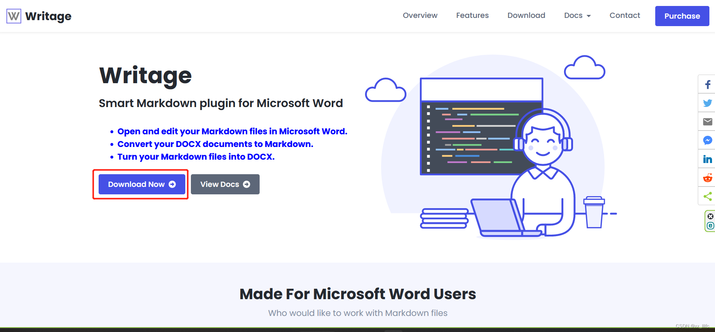The image size is (715, 332).
Task: Open the green general share icon
Action: [x=707, y=197]
